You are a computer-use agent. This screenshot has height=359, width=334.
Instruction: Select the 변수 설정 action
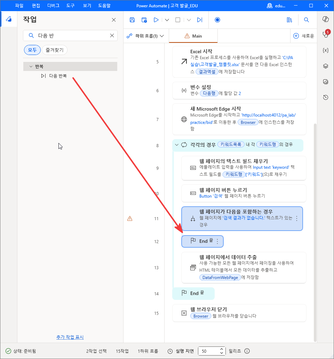(239, 91)
